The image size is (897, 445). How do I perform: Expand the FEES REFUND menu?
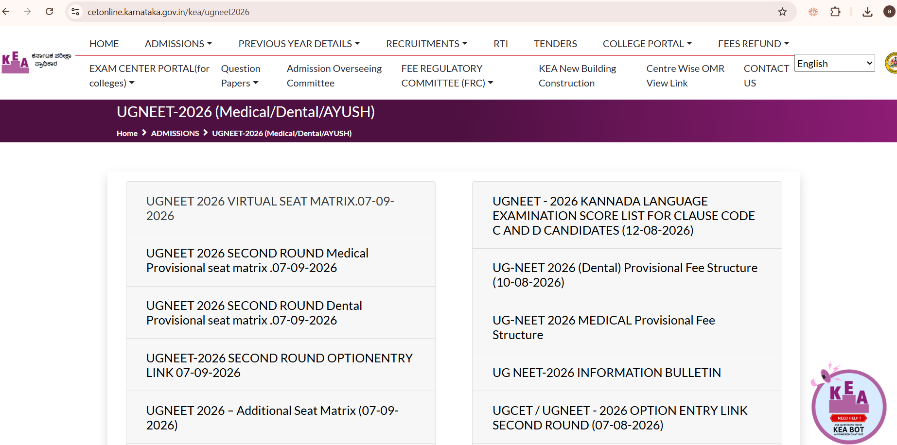pos(754,44)
